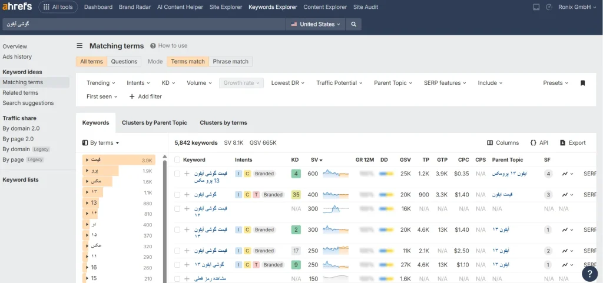Open the Lowest DR filter dropdown
The width and height of the screenshot is (603, 283).
[287, 83]
